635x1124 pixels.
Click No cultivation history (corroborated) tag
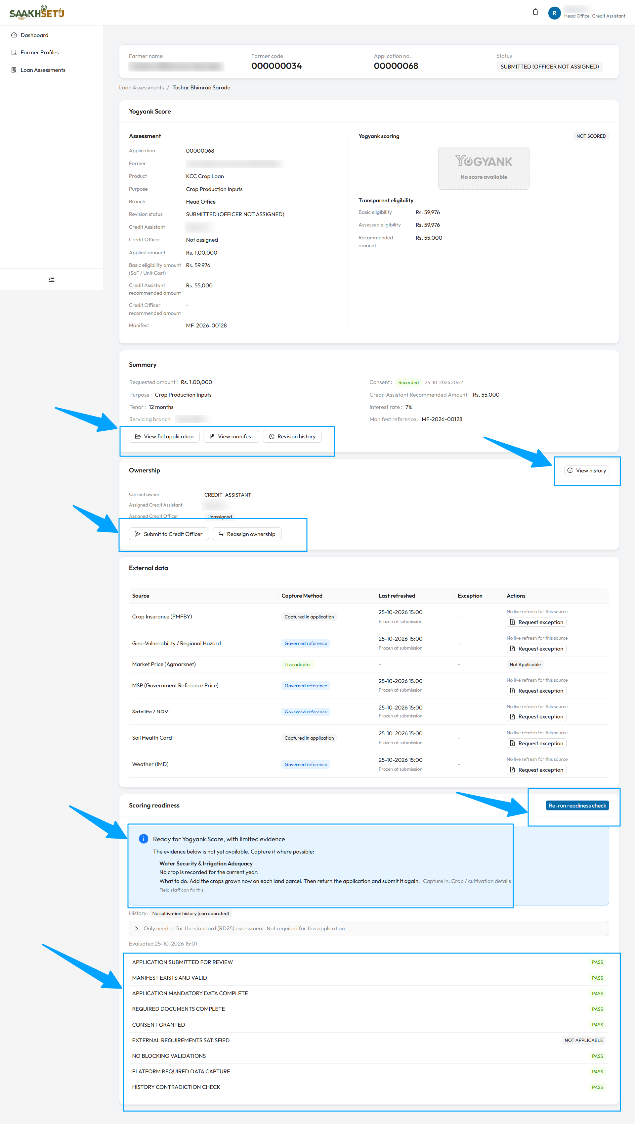190,914
